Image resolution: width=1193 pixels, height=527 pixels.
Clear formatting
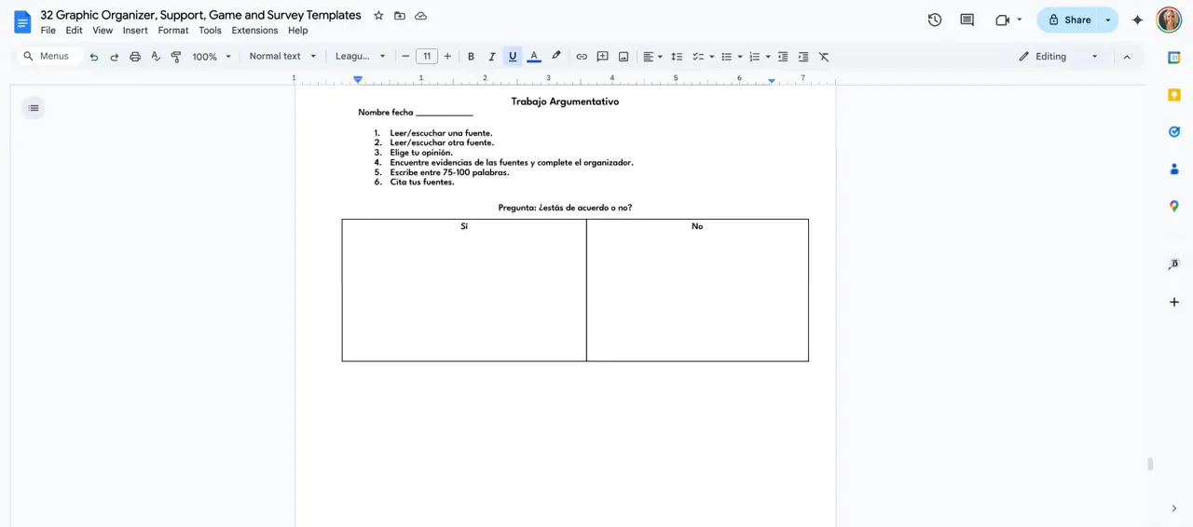[x=824, y=57]
